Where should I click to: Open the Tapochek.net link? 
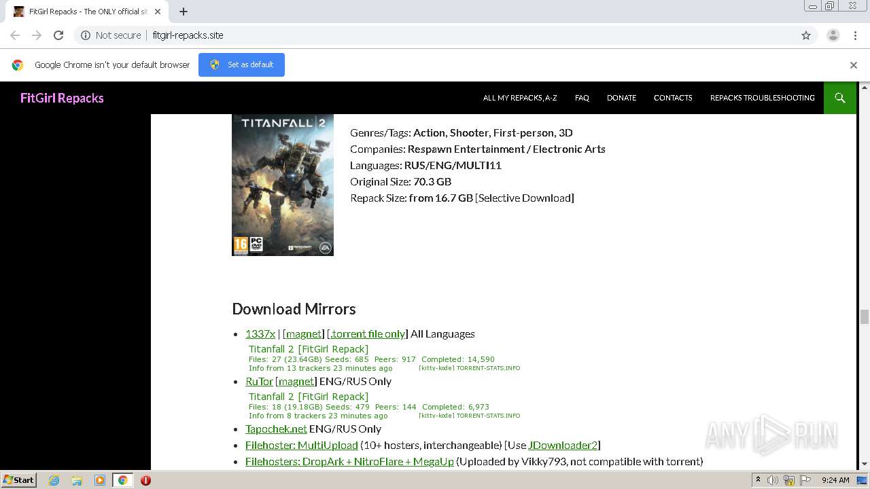[x=276, y=429]
